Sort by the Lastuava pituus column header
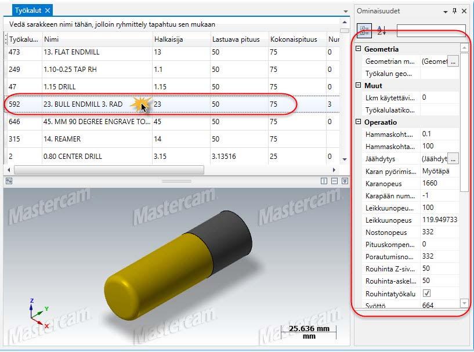The height and width of the screenshot is (352, 474). [x=239, y=39]
